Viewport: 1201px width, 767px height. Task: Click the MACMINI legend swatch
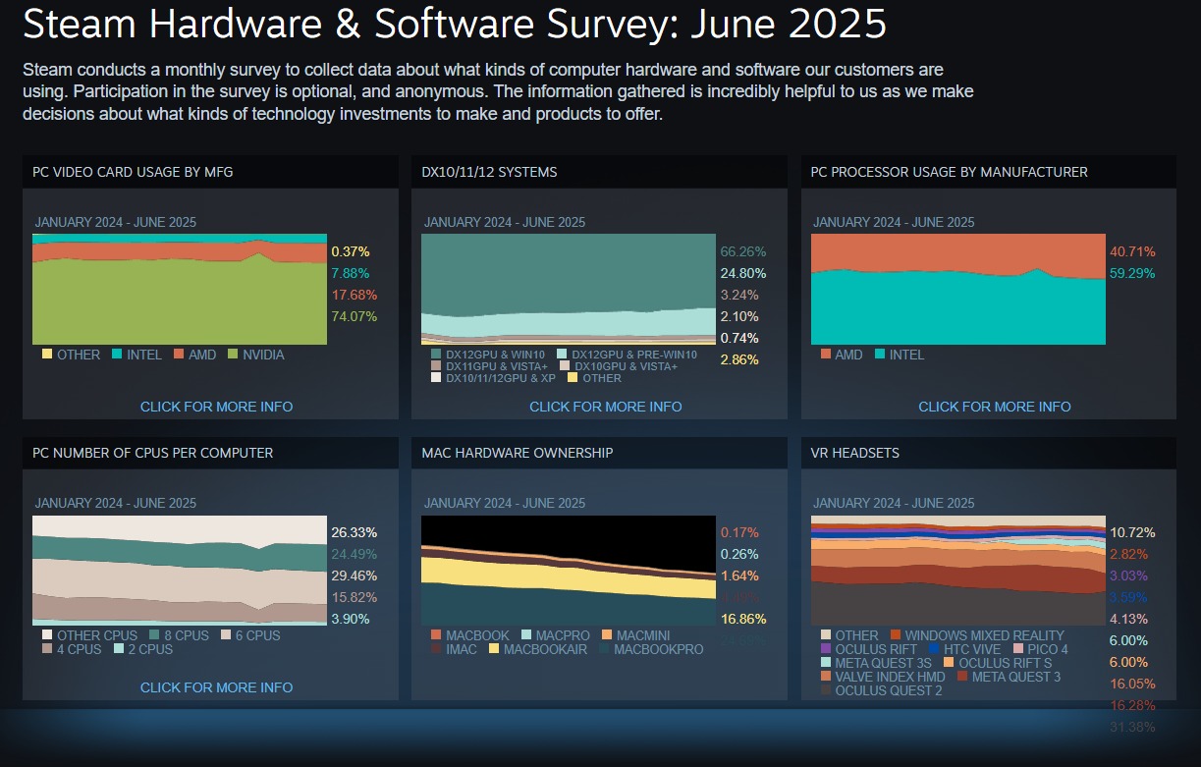coord(607,634)
